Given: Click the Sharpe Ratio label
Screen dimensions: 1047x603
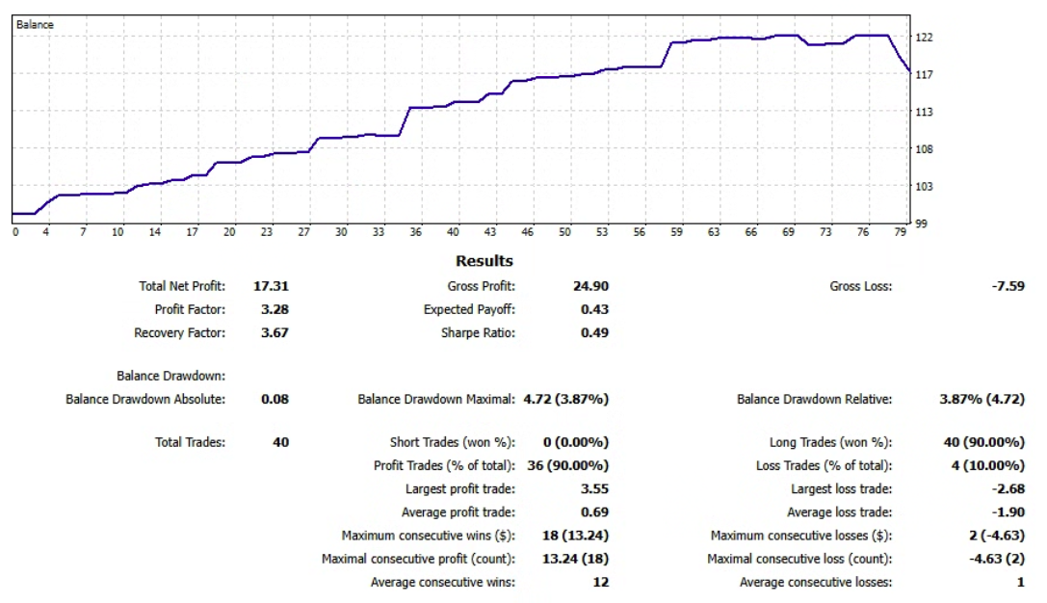Looking at the screenshot, I should 478,333.
